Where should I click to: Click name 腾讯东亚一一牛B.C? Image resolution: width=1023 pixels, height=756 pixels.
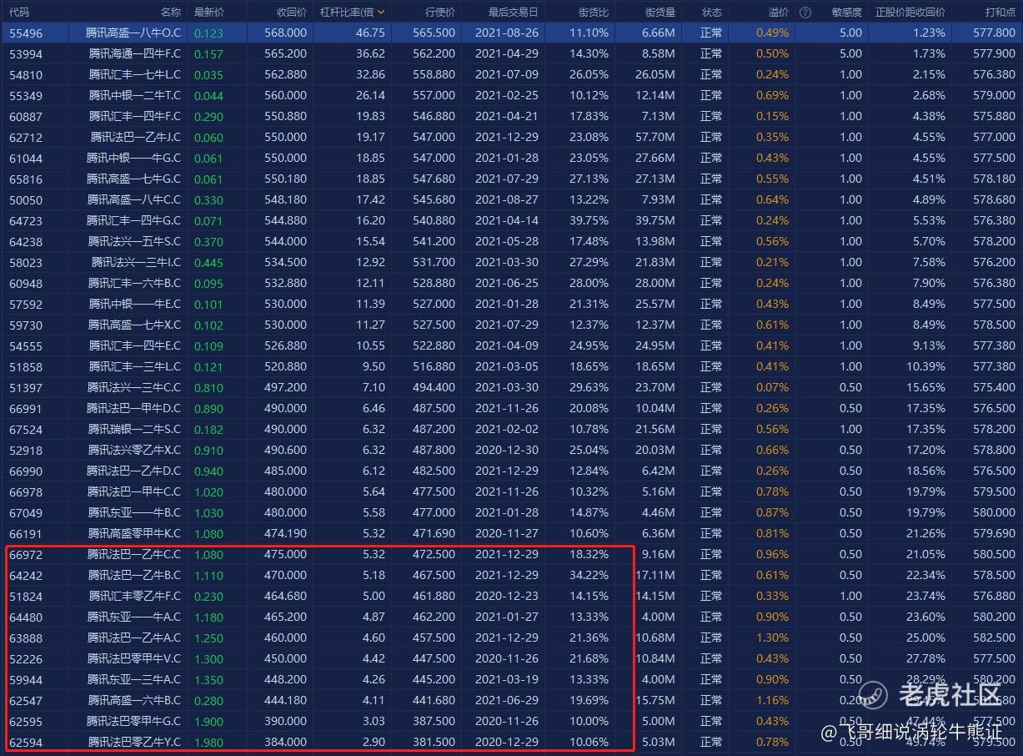pyautogui.click(x=133, y=512)
